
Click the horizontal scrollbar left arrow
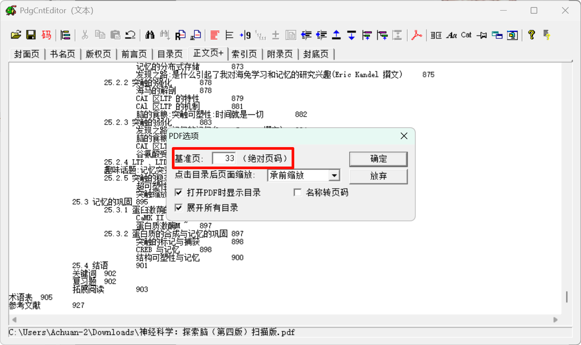(13, 319)
